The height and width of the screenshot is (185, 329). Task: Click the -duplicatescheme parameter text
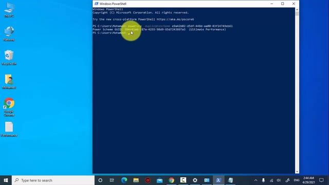tap(157, 26)
